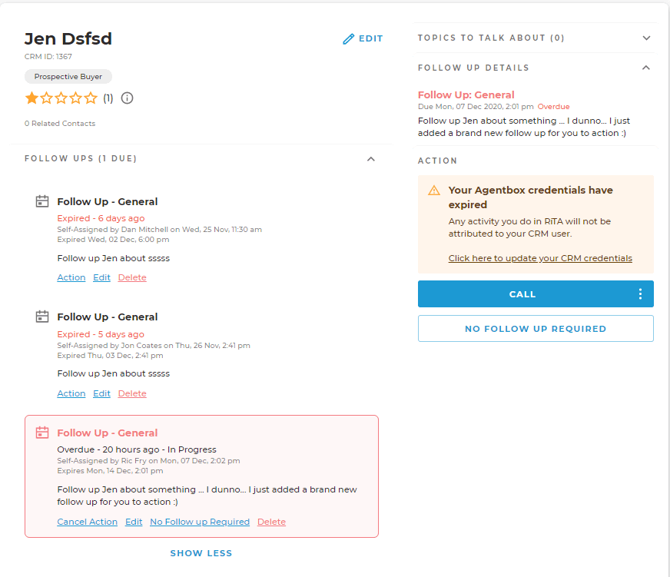Click the red calendar icon in overdue card
The height and width of the screenshot is (577, 670).
click(x=41, y=433)
